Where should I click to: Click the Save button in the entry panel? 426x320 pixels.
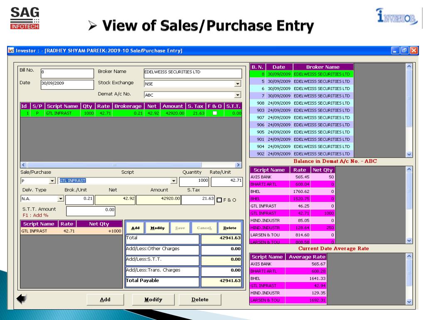click(x=180, y=228)
